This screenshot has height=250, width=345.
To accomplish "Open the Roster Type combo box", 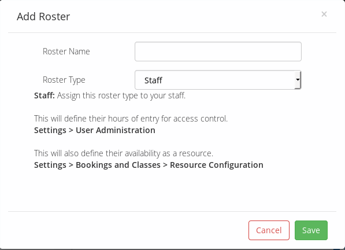I will (x=218, y=80).
